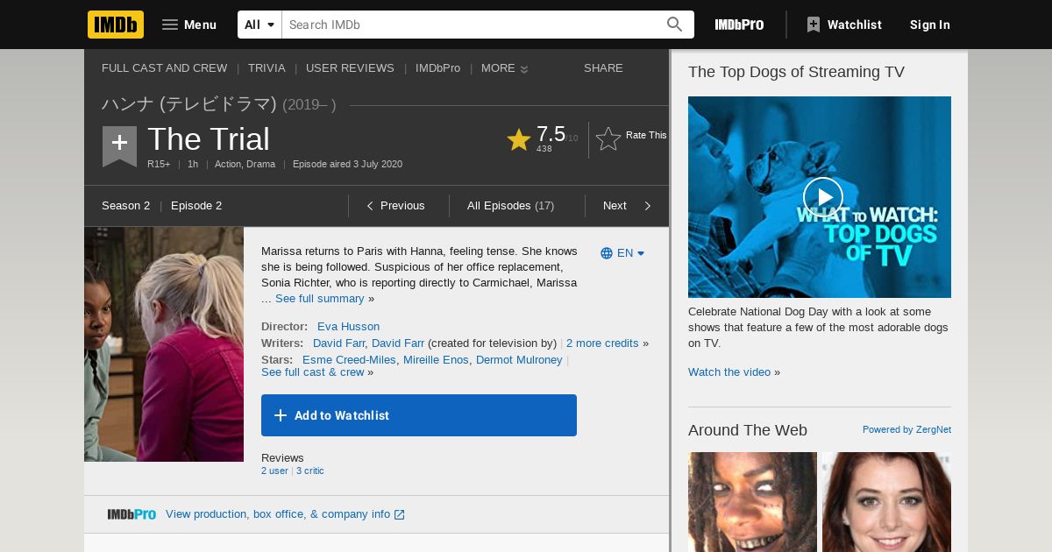Open the right Around The Web thumbnail

tap(886, 502)
